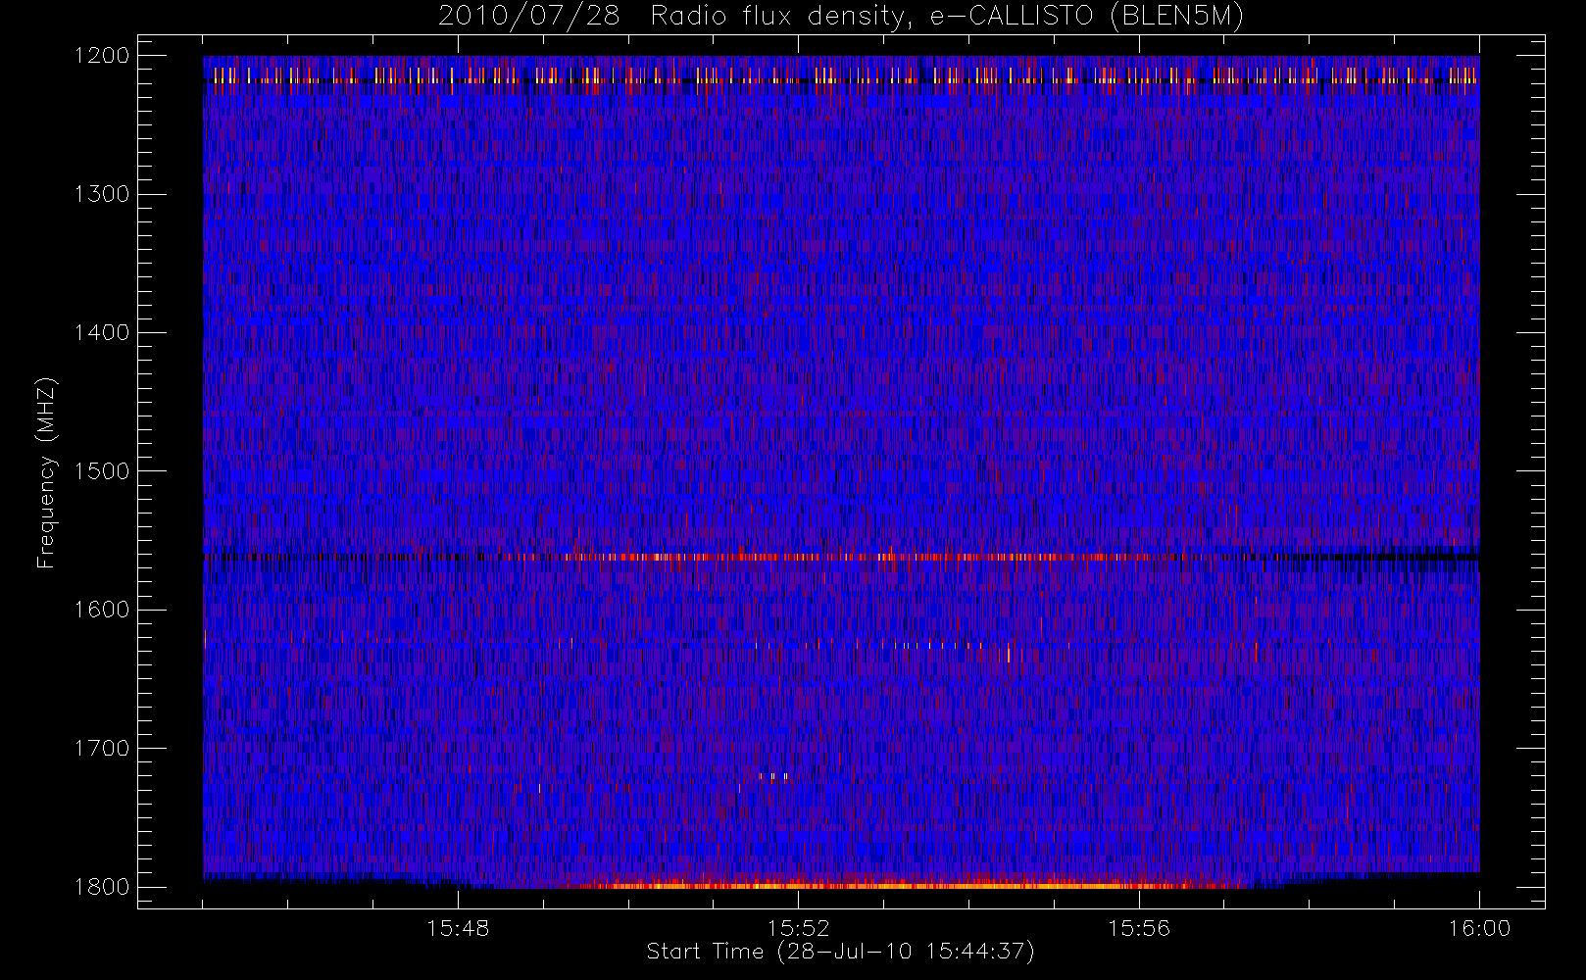Screen dimensions: 1586x980
Task: Select the 1200 frequency tick label
Action: (102, 56)
